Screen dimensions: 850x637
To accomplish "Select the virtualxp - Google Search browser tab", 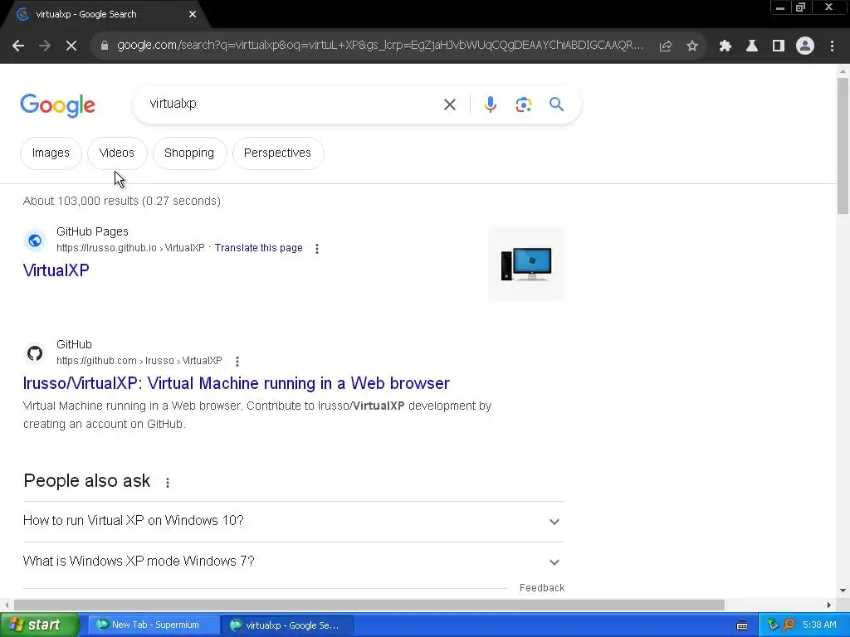I will coord(103,15).
